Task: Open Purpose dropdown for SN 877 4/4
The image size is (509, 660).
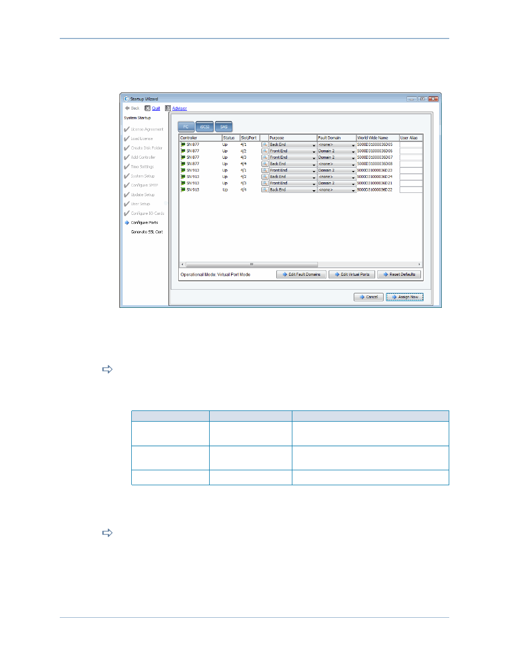Action: [x=292, y=164]
